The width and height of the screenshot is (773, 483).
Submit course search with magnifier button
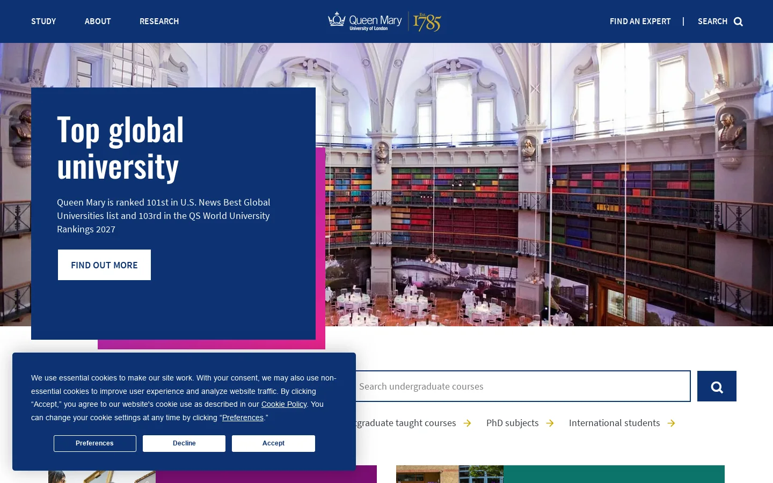point(717,386)
